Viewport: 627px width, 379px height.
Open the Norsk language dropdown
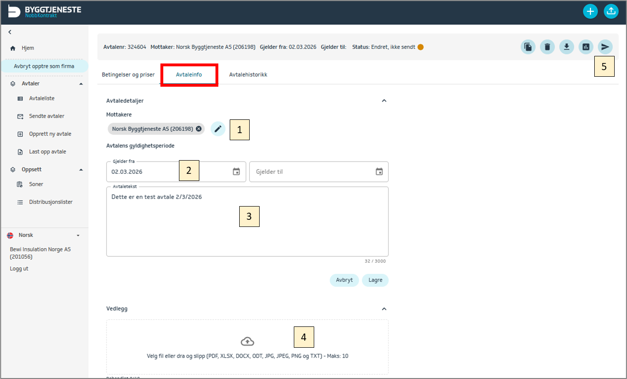(x=78, y=235)
